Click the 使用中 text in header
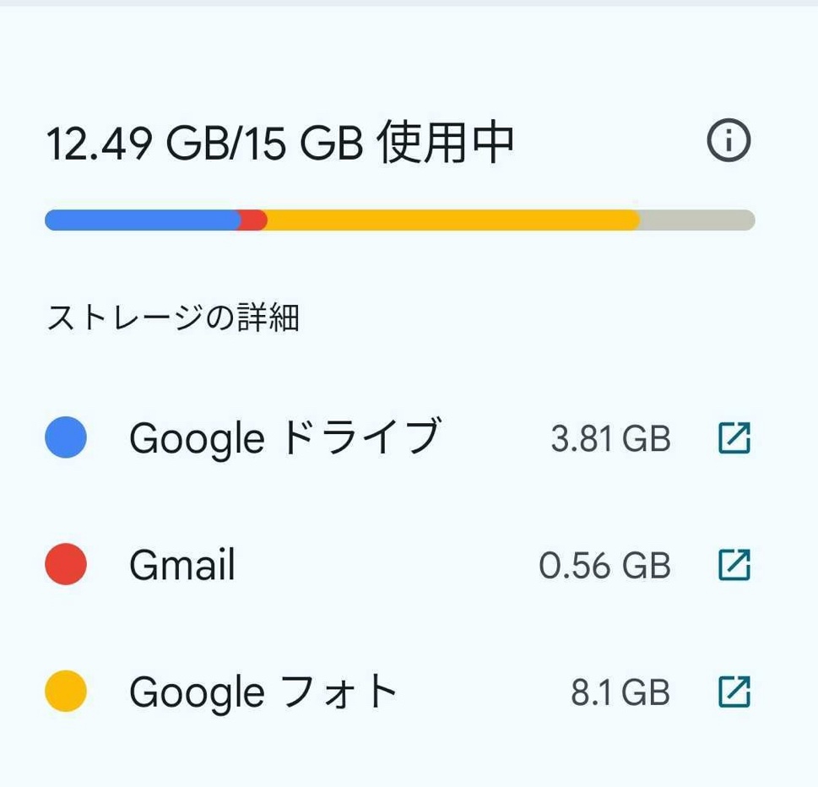Screen dimensions: 818x787 pos(445,142)
